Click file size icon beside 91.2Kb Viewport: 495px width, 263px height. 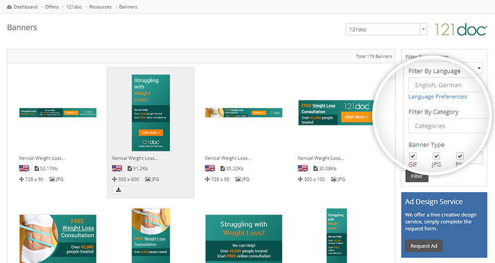point(129,168)
